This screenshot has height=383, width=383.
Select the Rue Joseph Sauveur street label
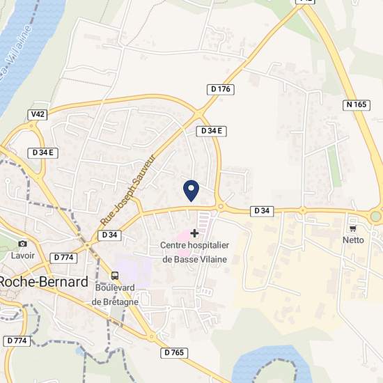coord(127,190)
